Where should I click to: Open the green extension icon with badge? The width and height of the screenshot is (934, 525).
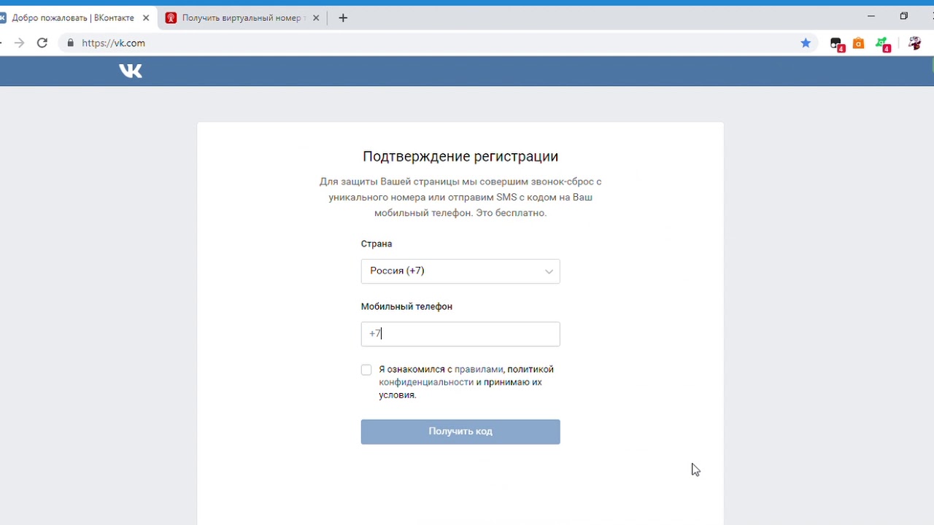tap(883, 44)
